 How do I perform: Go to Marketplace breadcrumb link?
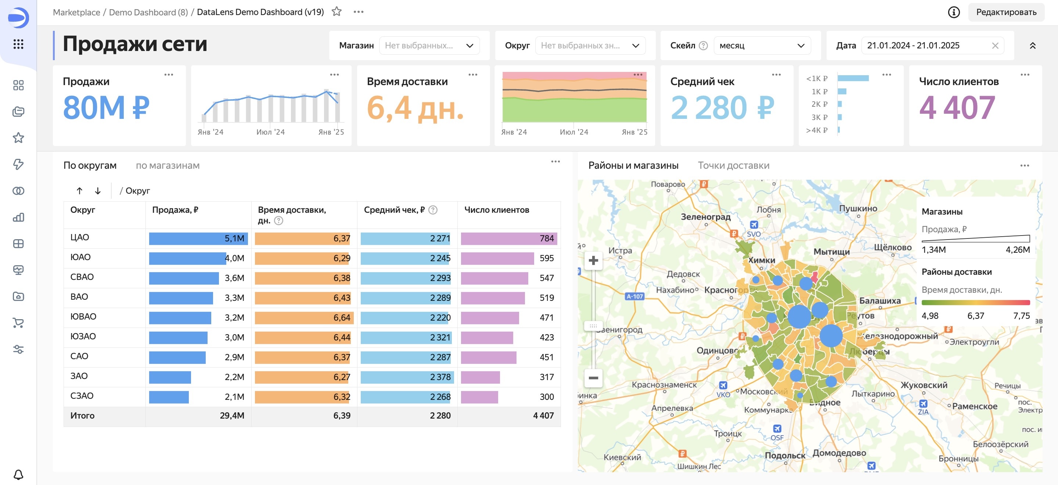click(x=76, y=12)
